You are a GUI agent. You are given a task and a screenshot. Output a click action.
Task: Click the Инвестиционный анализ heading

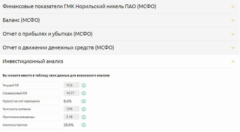pyautogui.click(x=33, y=62)
